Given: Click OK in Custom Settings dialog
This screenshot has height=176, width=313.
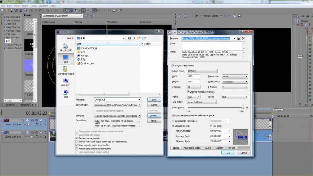Looking at the screenshot, I should (228, 153).
